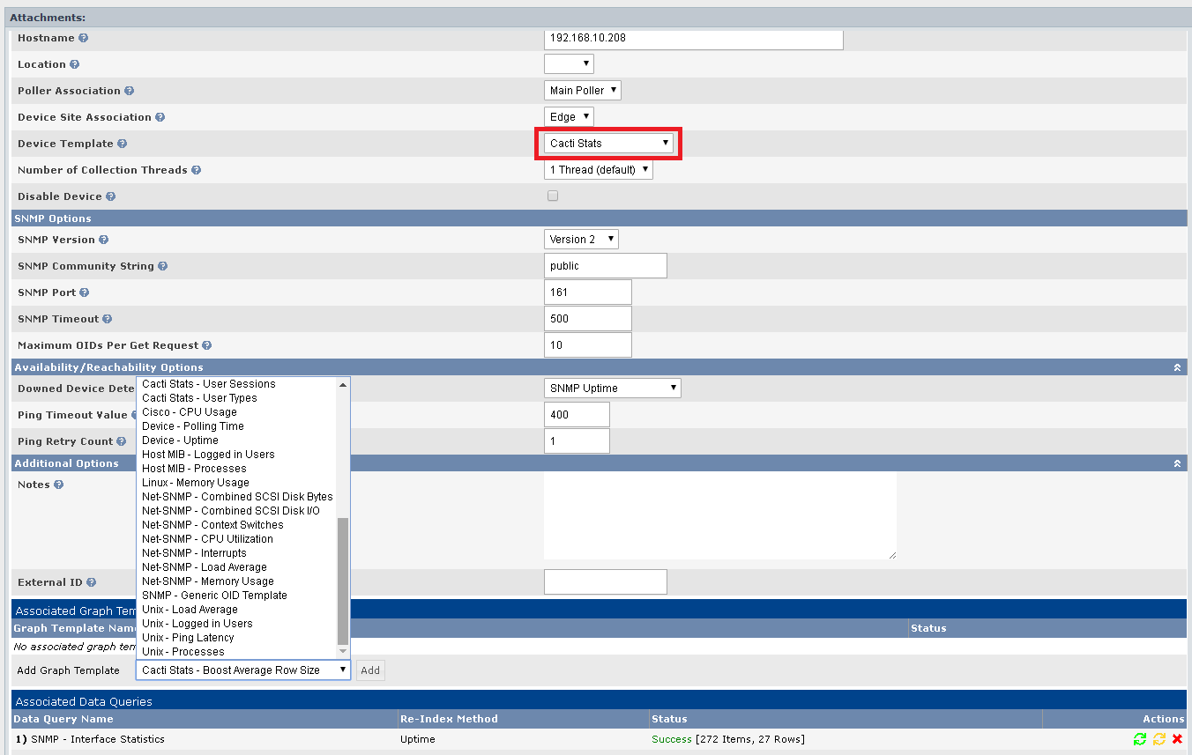The image size is (1192, 755).
Task: Click the help icon beside Notes
Action: pos(58,485)
